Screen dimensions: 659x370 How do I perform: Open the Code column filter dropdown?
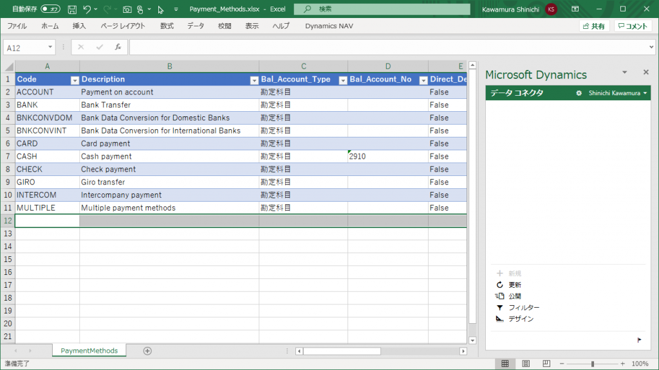pos(75,80)
